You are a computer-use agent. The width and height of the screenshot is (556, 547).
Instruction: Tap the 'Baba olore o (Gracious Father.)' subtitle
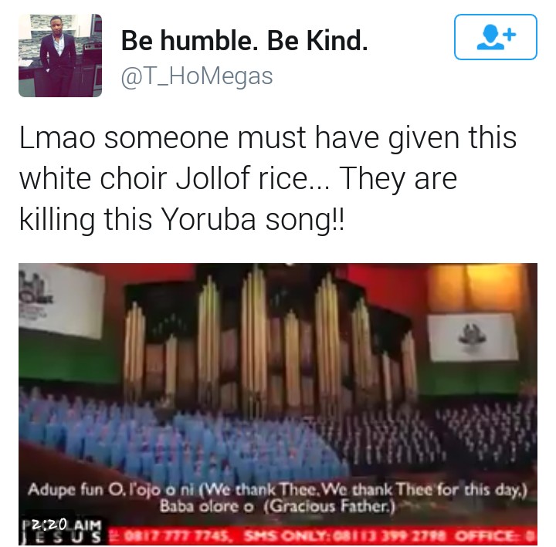click(x=277, y=506)
